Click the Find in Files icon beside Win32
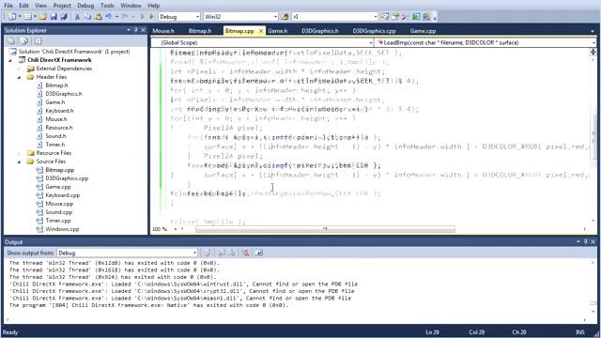Viewport: 601px width, 338px height. point(285,17)
